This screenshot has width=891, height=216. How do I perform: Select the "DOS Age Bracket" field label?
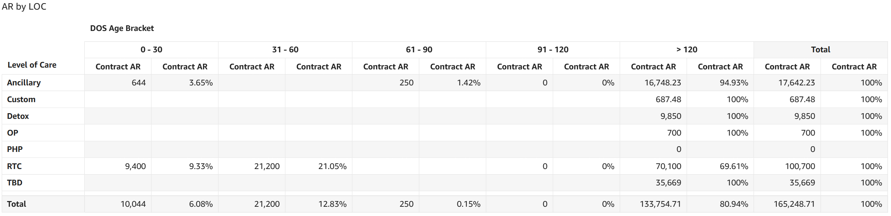click(x=122, y=28)
